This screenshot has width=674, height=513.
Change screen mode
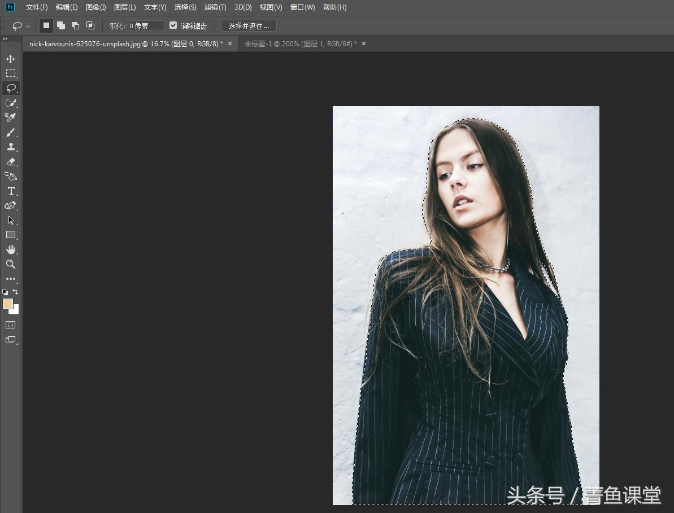tap(11, 340)
